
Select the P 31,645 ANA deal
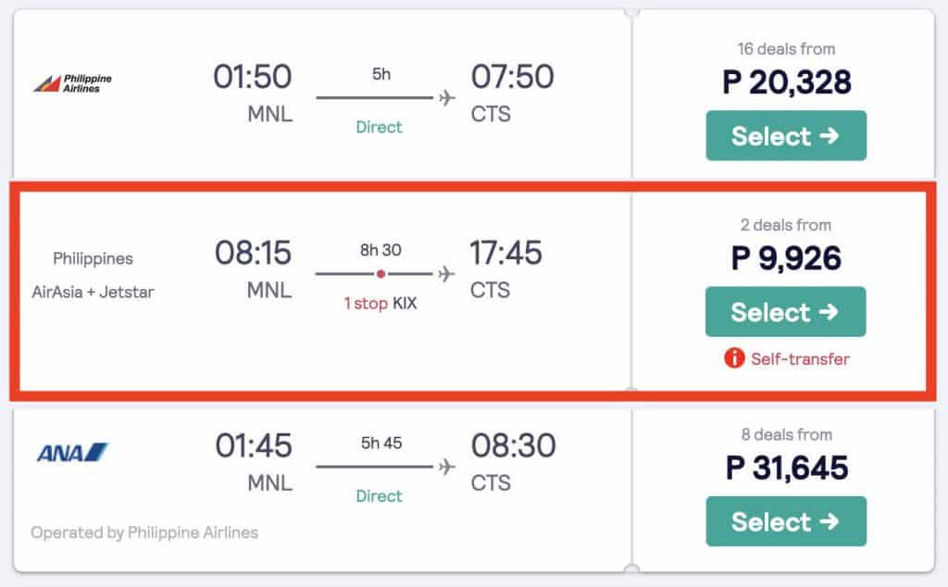pyautogui.click(x=786, y=521)
